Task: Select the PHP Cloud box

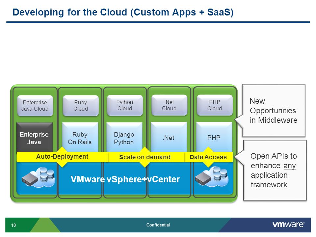Action: tap(215, 105)
